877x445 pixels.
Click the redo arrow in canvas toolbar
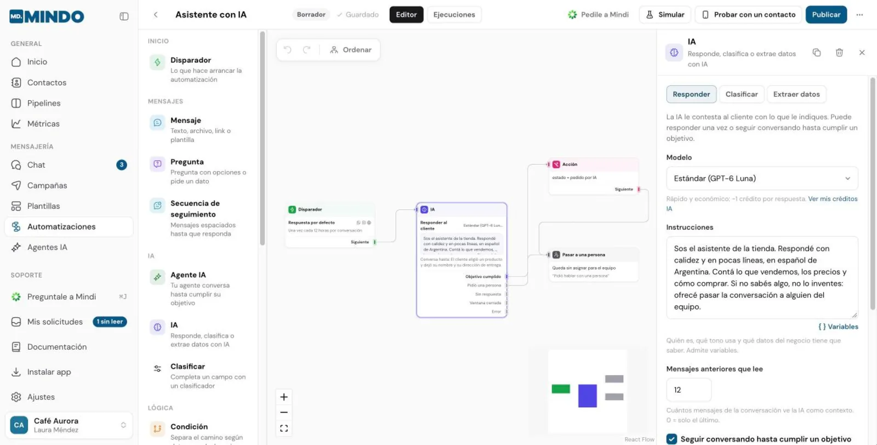307,50
